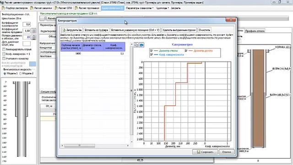Click Закрыть in the top menu
293x165 pixels.
(175, 8)
